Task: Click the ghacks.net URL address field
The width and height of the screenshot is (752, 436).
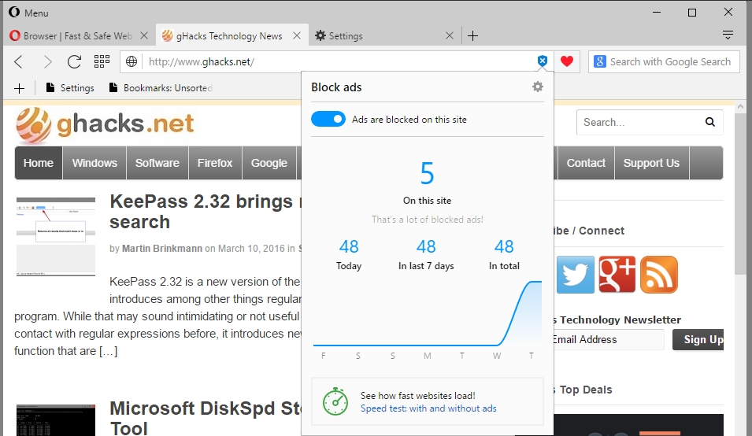Action: pyautogui.click(x=331, y=61)
